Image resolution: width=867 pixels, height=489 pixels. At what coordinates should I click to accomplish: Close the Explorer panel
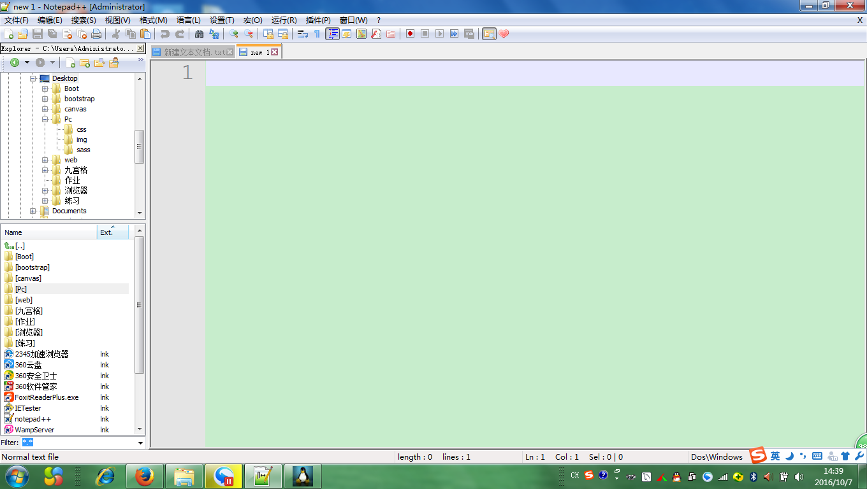click(141, 48)
